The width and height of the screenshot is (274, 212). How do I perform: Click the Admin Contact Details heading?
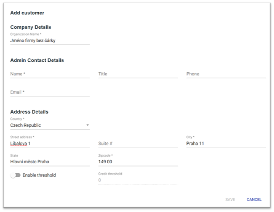pos(37,60)
